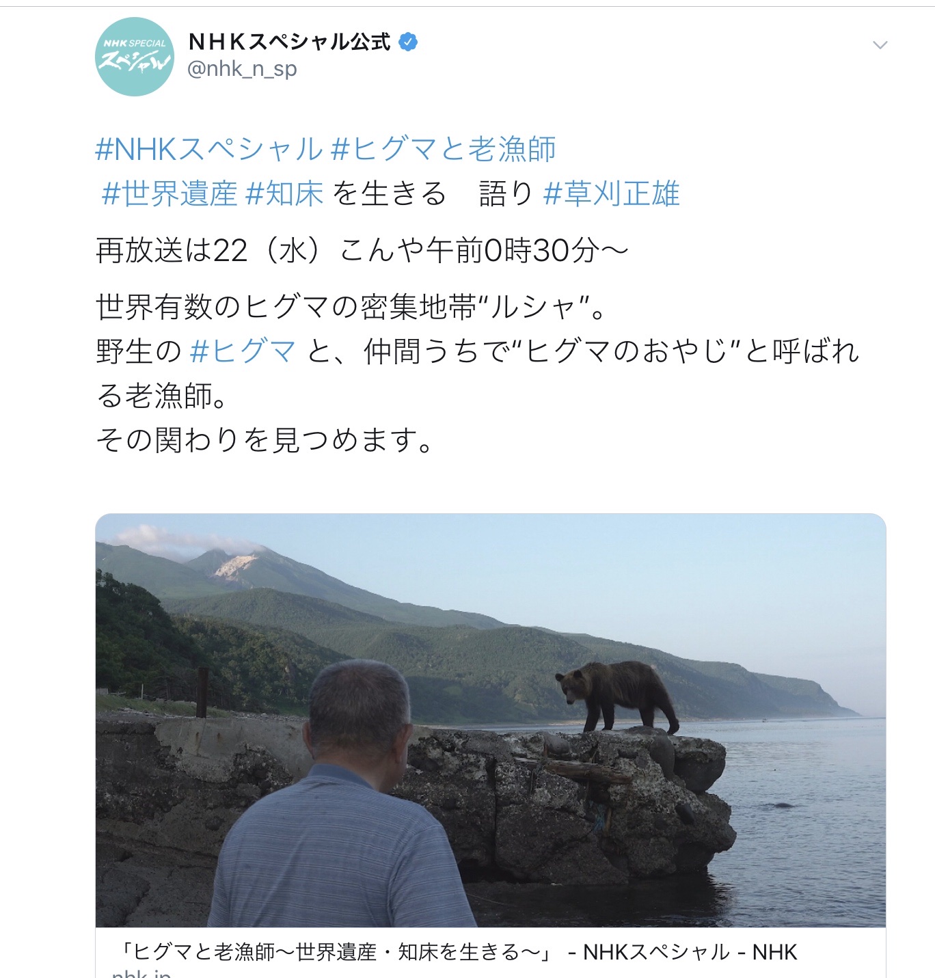The width and height of the screenshot is (935, 978).
Task: Open link card title ヒグマと老漁師〜世界遺産・知床を生きる〜
Action: coord(336,951)
